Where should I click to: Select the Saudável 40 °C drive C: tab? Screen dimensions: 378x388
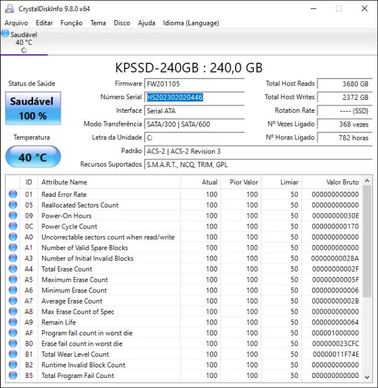[24, 41]
